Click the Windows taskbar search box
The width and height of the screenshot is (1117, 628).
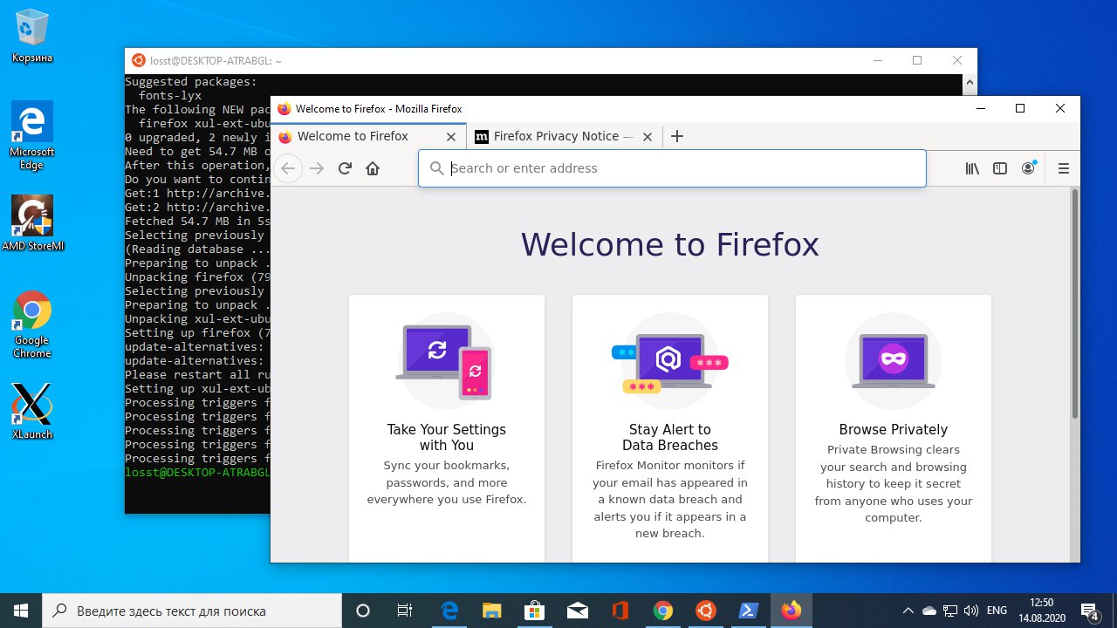click(192, 611)
